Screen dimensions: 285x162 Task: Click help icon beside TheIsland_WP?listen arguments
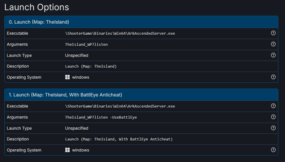273,44
